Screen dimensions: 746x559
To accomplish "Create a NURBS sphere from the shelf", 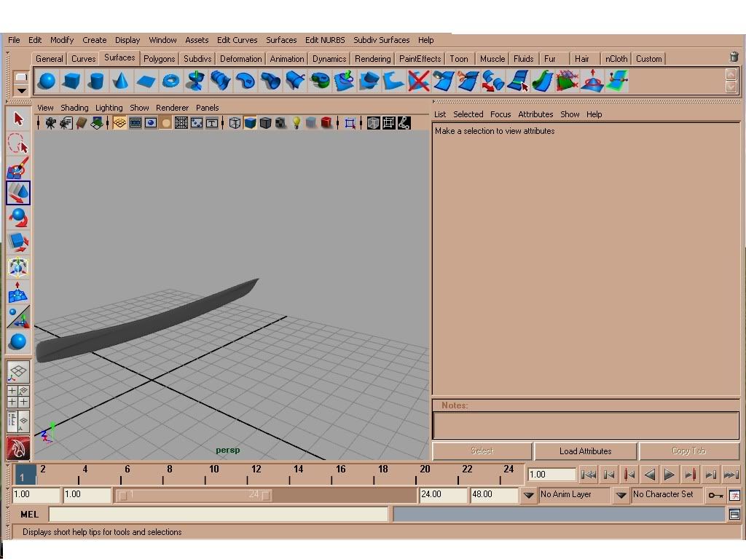I will [47, 81].
